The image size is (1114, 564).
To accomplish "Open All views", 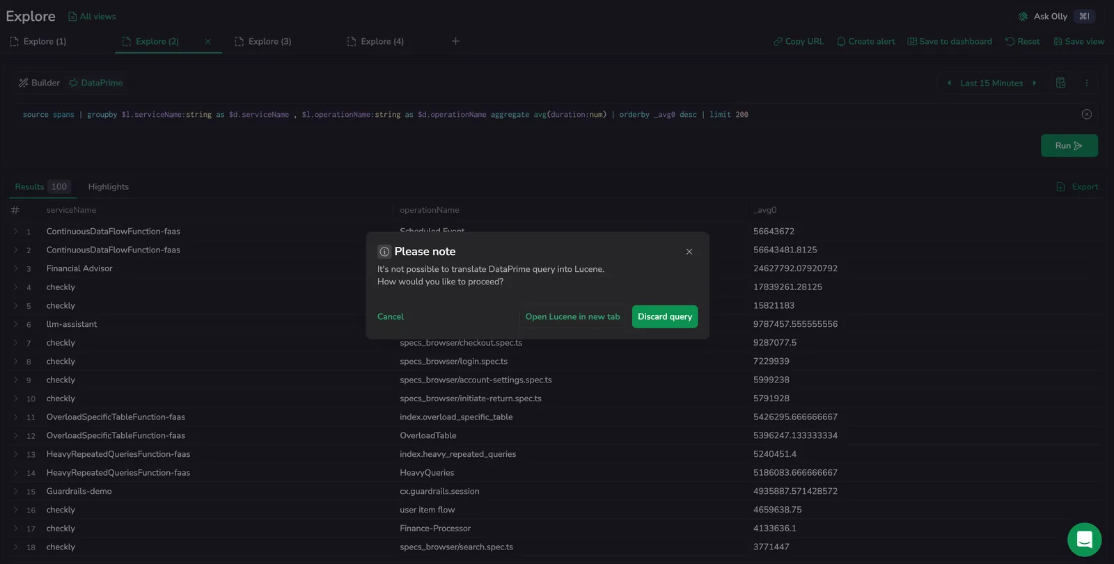I will coord(92,17).
